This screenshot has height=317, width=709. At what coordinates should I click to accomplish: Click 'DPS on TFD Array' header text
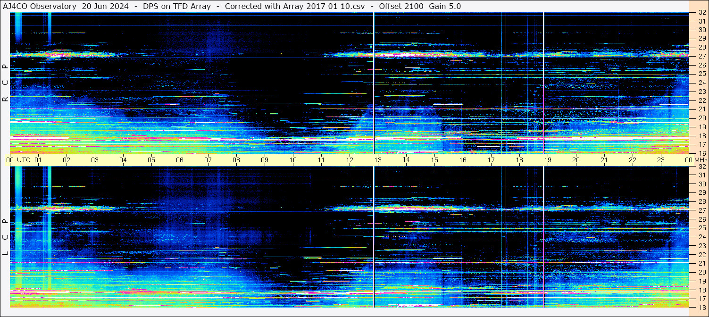177,6
